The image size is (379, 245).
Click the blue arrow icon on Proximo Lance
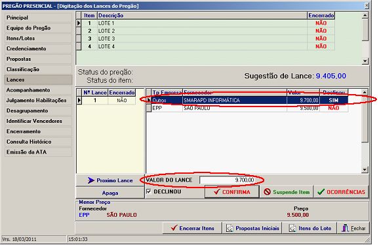(x=91, y=180)
